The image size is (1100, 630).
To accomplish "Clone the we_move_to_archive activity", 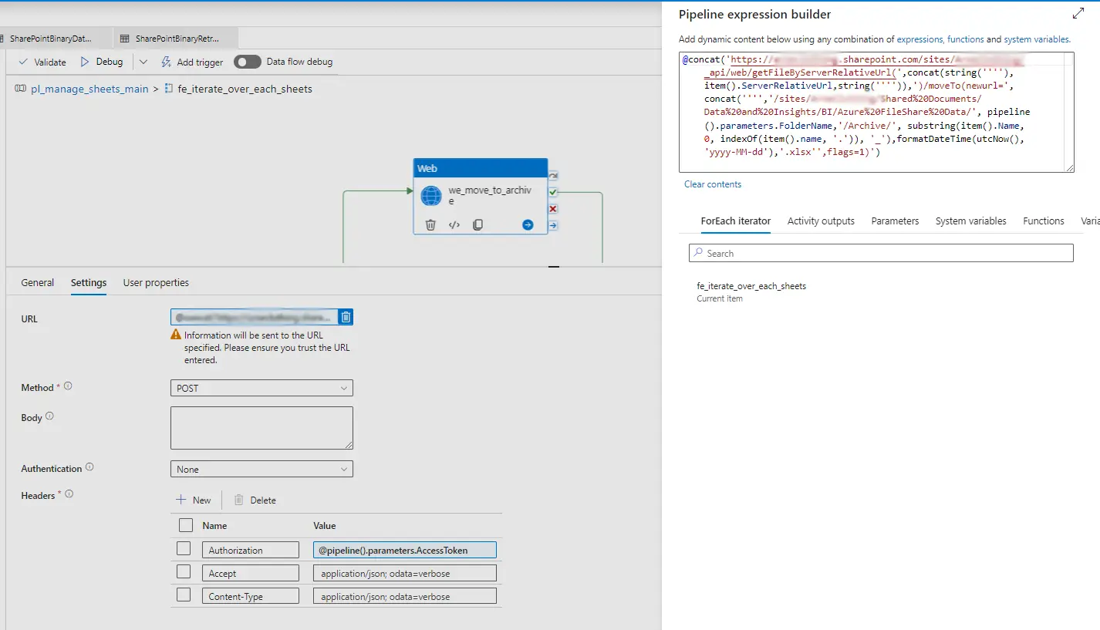I will click(477, 225).
